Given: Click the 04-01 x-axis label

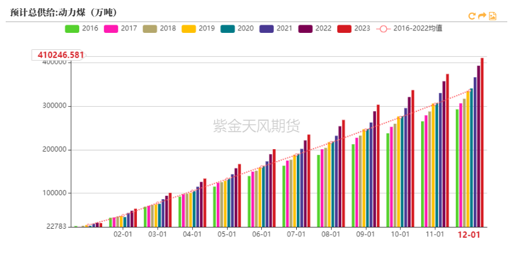Looking at the screenshot, I should 192,234.
